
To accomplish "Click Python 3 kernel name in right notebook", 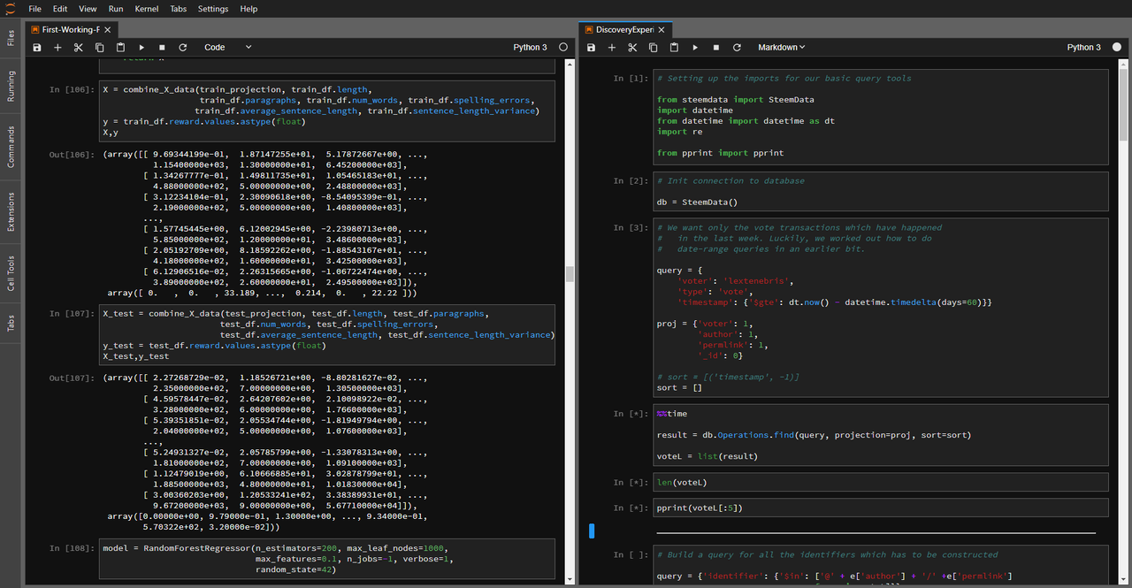I will [x=1083, y=48].
